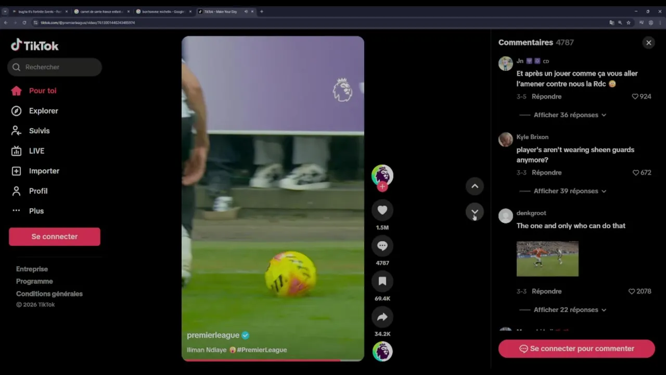
Task: Go to Profil page
Action: [x=30, y=191]
